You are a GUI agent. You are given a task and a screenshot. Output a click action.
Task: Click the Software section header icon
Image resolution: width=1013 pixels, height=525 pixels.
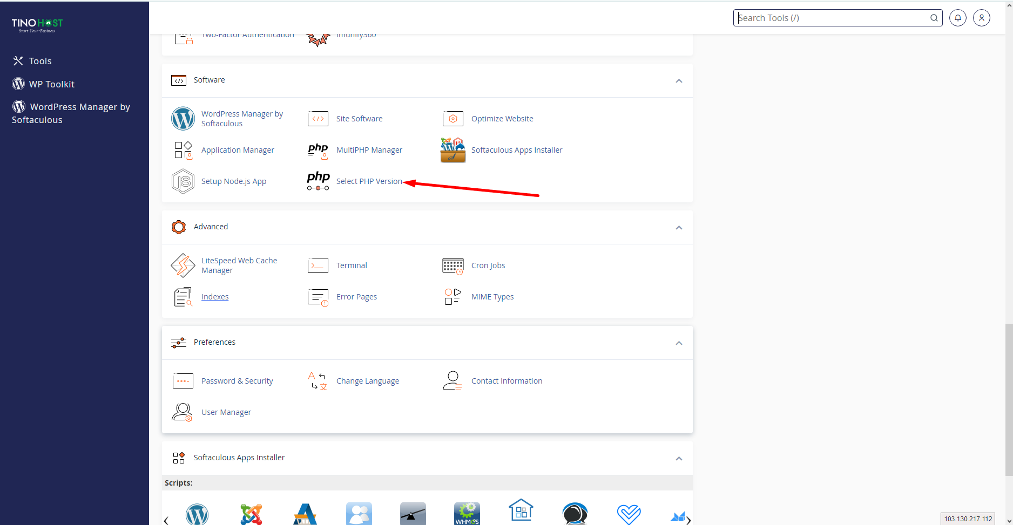179,80
